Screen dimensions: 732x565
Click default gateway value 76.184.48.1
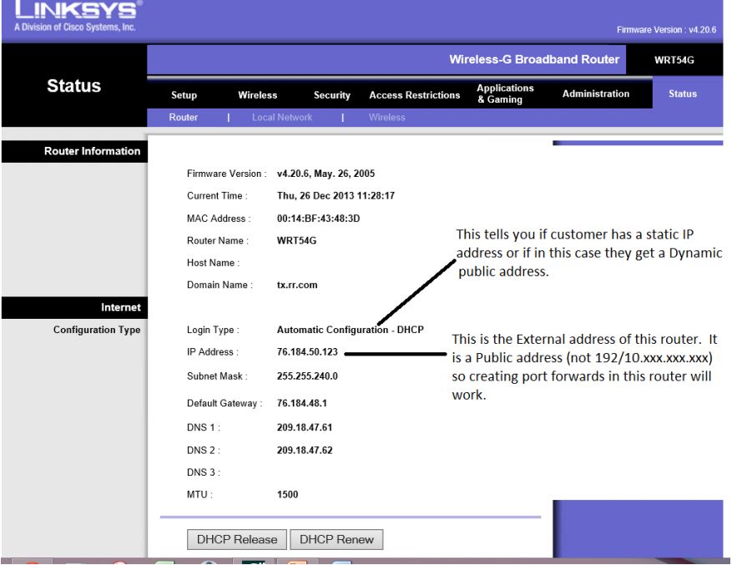[302, 403]
